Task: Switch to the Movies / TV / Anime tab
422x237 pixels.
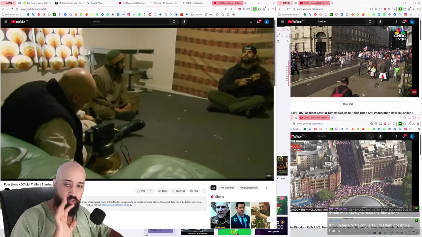Action: [164, 3]
